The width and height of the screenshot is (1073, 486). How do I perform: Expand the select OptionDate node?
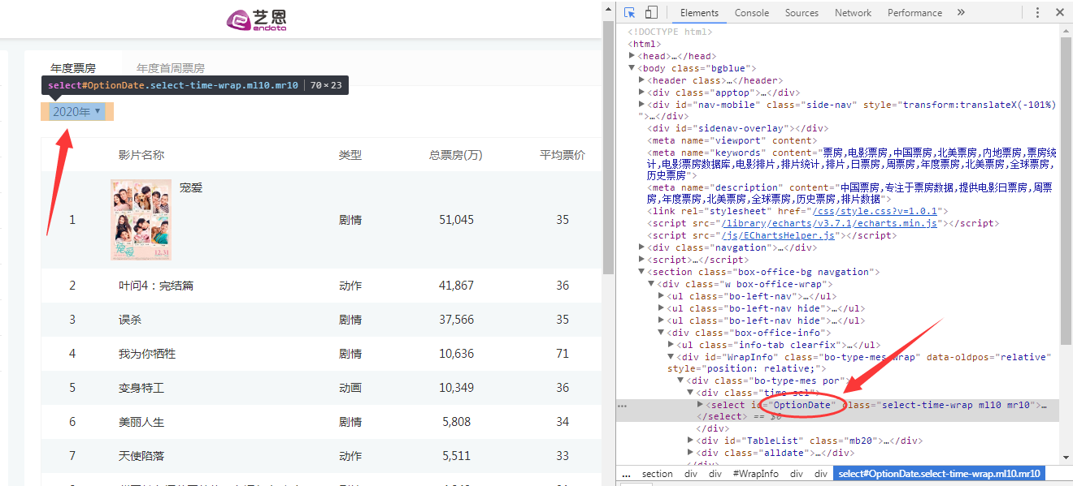pos(701,404)
